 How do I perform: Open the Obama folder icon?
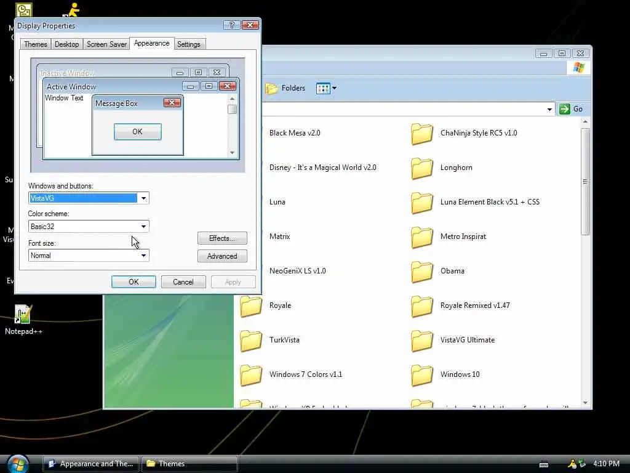(422, 272)
